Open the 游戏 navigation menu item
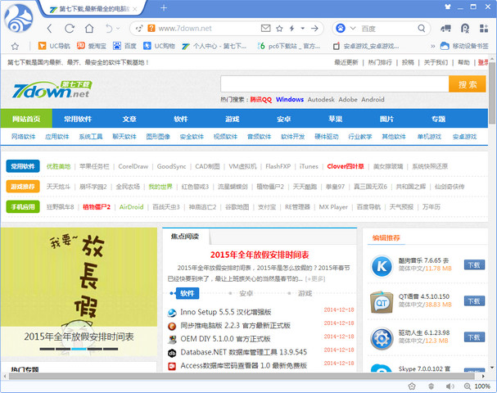The width and height of the screenshot is (497, 393). tap(233, 119)
